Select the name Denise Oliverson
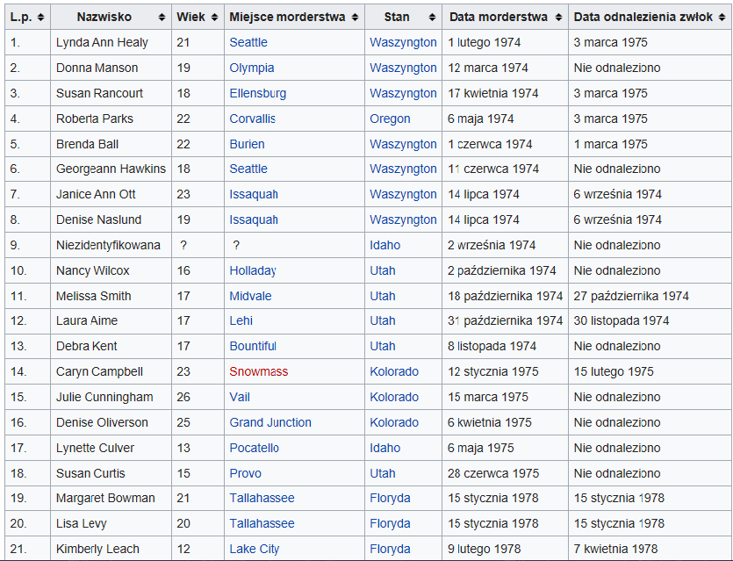 (102, 422)
